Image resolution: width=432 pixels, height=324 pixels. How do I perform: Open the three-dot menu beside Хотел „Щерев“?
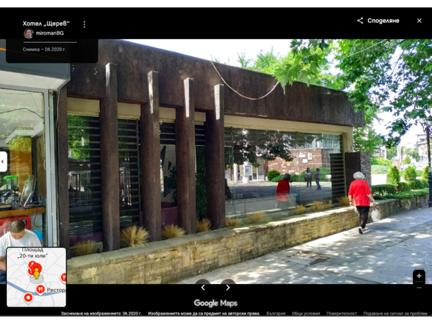84,24
